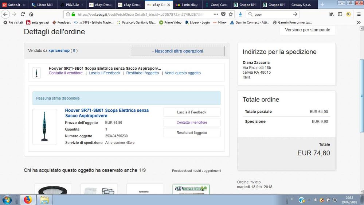Click the Lascia il Feedback button
364x205 pixels.
click(192, 112)
